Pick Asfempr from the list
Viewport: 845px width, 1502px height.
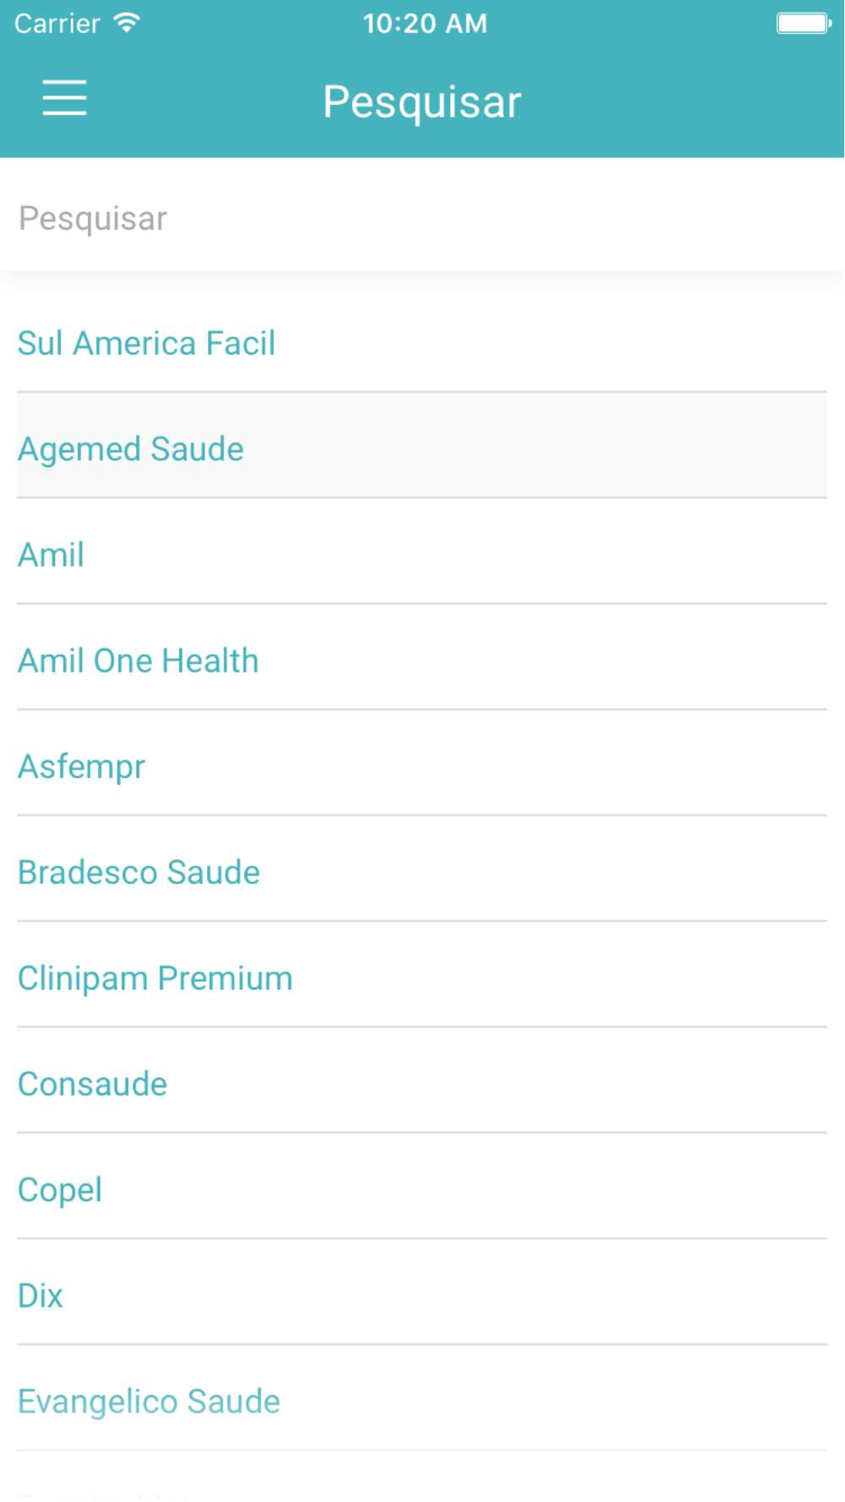tap(422, 763)
